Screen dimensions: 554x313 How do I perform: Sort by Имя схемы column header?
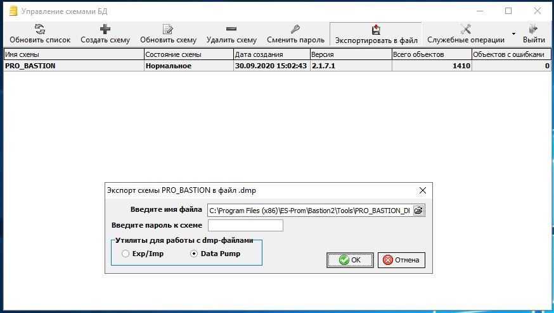73,54
